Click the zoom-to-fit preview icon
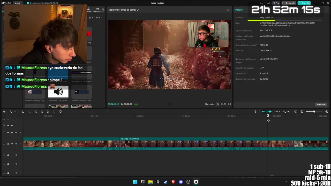 coord(218,104)
